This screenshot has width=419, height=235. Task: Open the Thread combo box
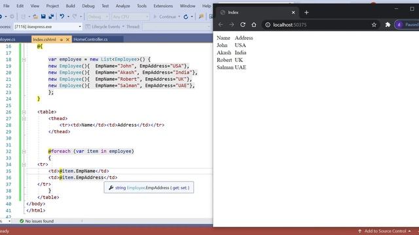coord(177,27)
